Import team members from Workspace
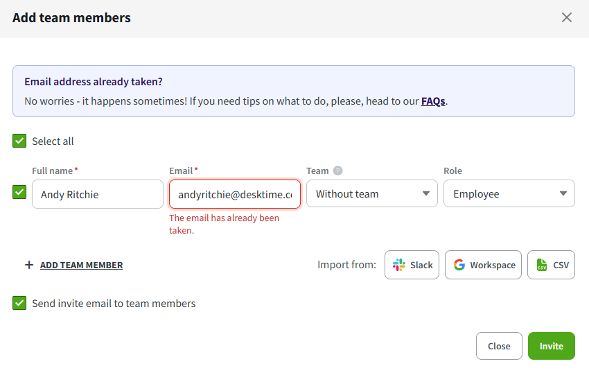 tap(483, 265)
